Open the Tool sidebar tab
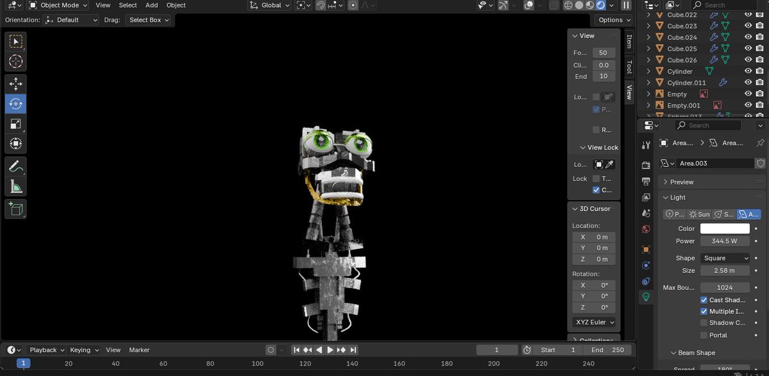The image size is (769, 376). tap(629, 67)
